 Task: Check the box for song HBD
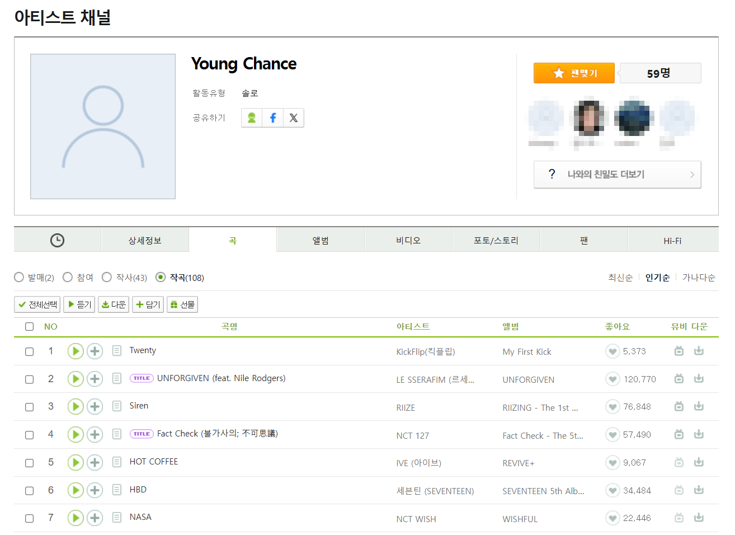coord(30,491)
